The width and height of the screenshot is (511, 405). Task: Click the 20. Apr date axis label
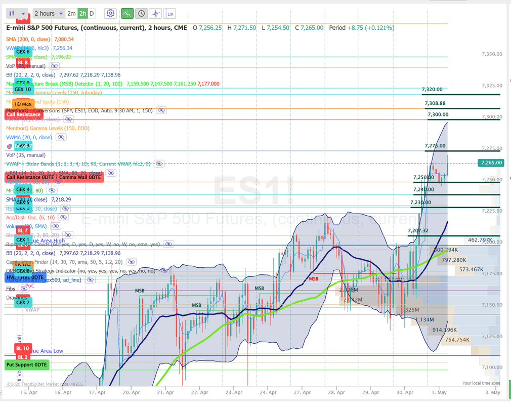tap(131, 392)
